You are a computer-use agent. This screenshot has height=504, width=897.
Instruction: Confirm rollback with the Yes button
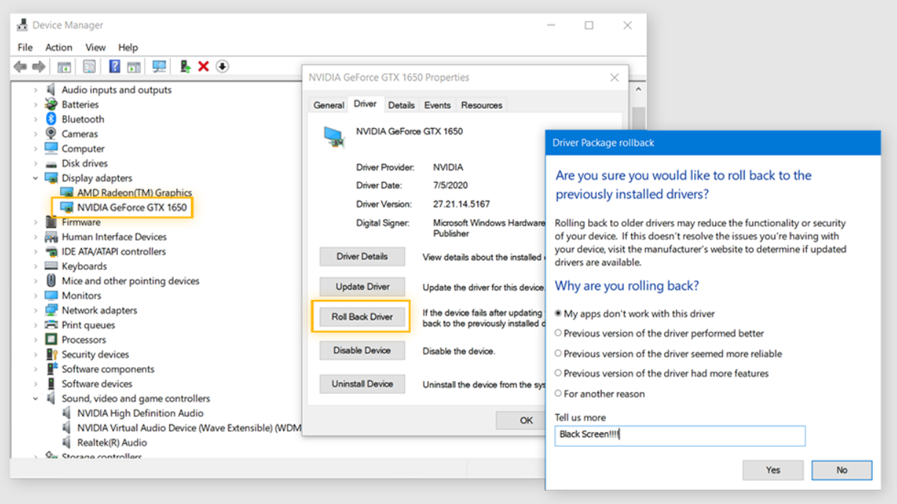tap(773, 470)
